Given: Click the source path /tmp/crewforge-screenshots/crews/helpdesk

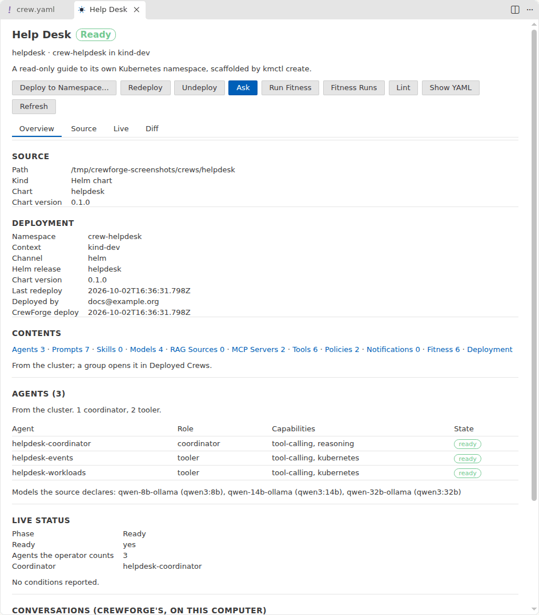Looking at the screenshot, I should (153, 170).
